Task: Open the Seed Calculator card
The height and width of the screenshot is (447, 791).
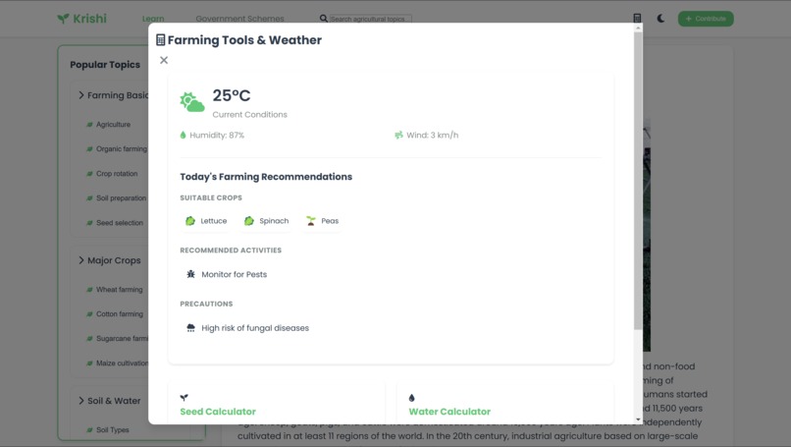Action: [277, 404]
